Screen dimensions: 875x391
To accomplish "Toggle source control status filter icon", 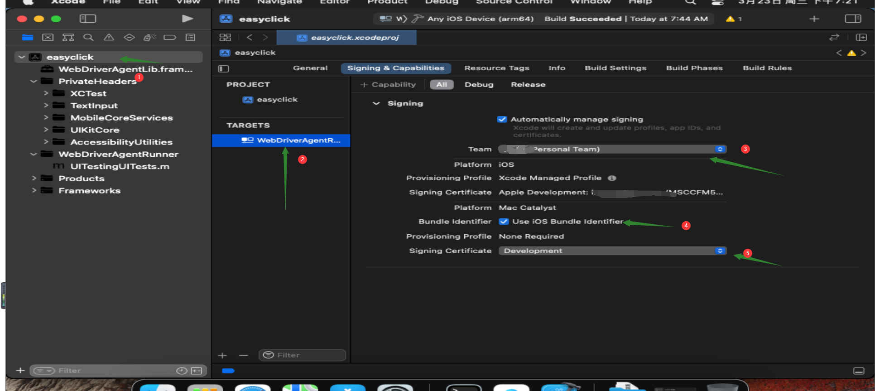I will 197,371.
